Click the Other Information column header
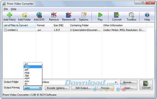157x99 pixels. 124,25
